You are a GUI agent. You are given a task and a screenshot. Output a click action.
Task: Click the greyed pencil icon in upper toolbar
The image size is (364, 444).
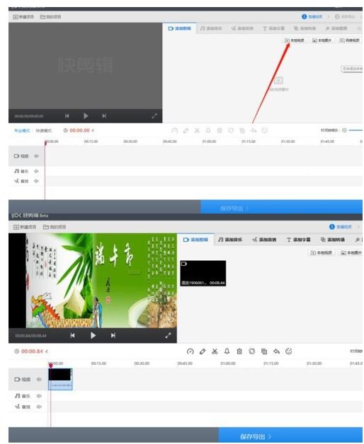point(186,131)
